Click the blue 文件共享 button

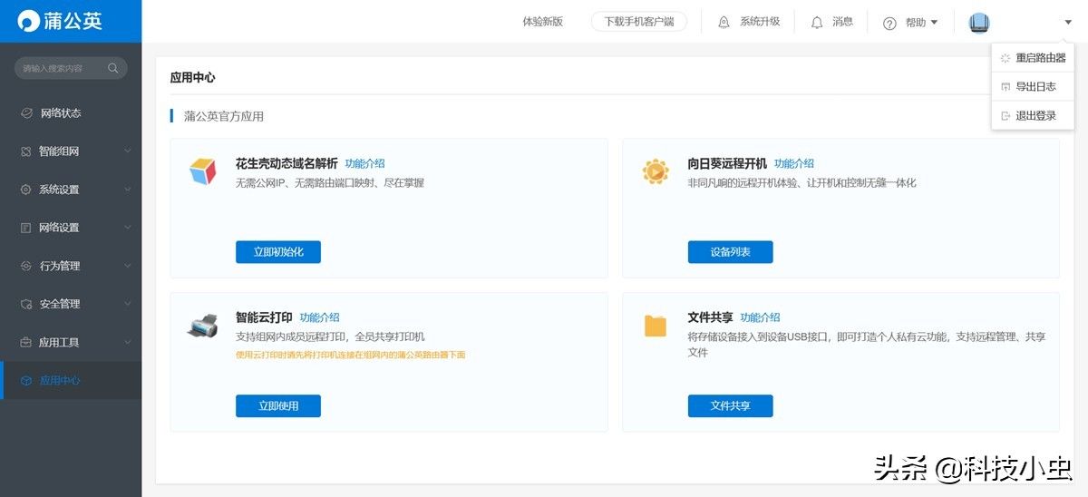click(x=731, y=406)
